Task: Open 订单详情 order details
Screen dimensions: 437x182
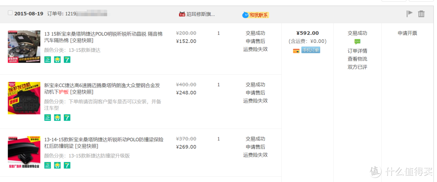Action: 357,51
